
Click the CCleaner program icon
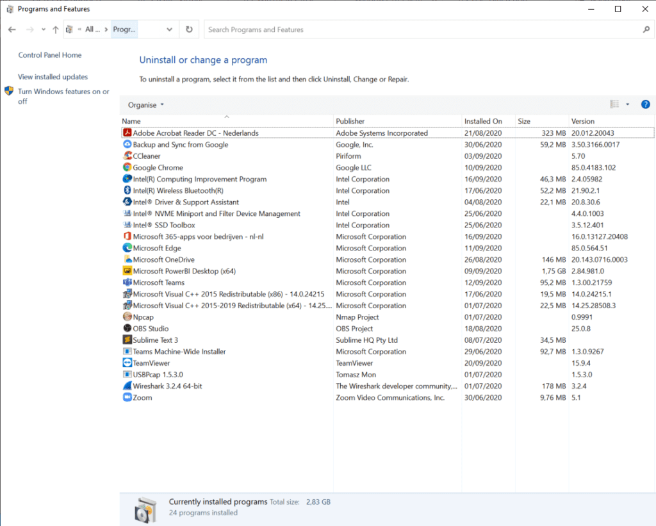[127, 156]
